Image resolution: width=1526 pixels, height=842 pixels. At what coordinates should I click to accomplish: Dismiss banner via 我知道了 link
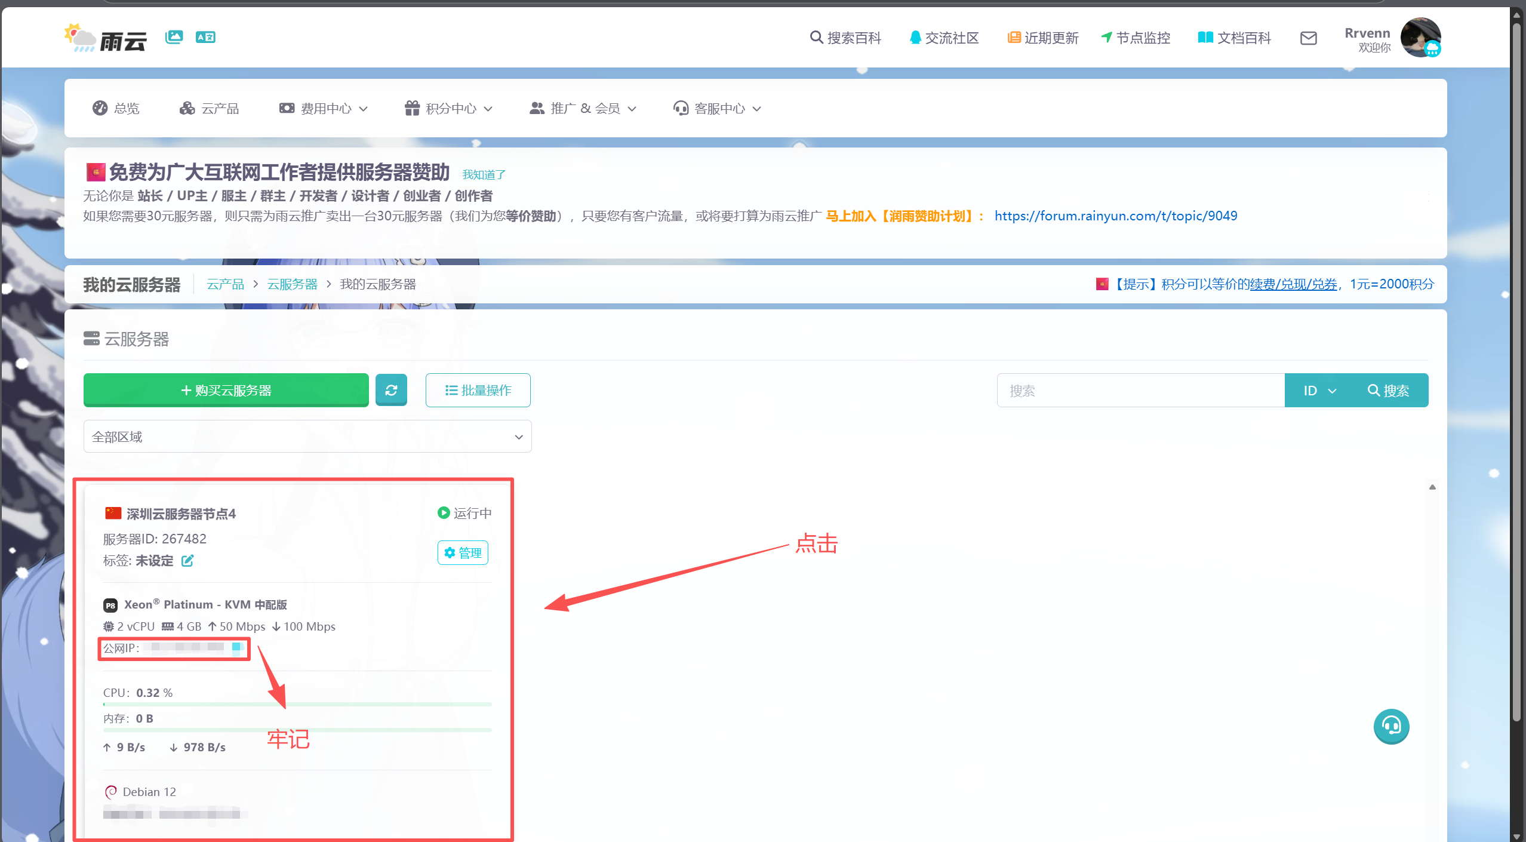484,174
